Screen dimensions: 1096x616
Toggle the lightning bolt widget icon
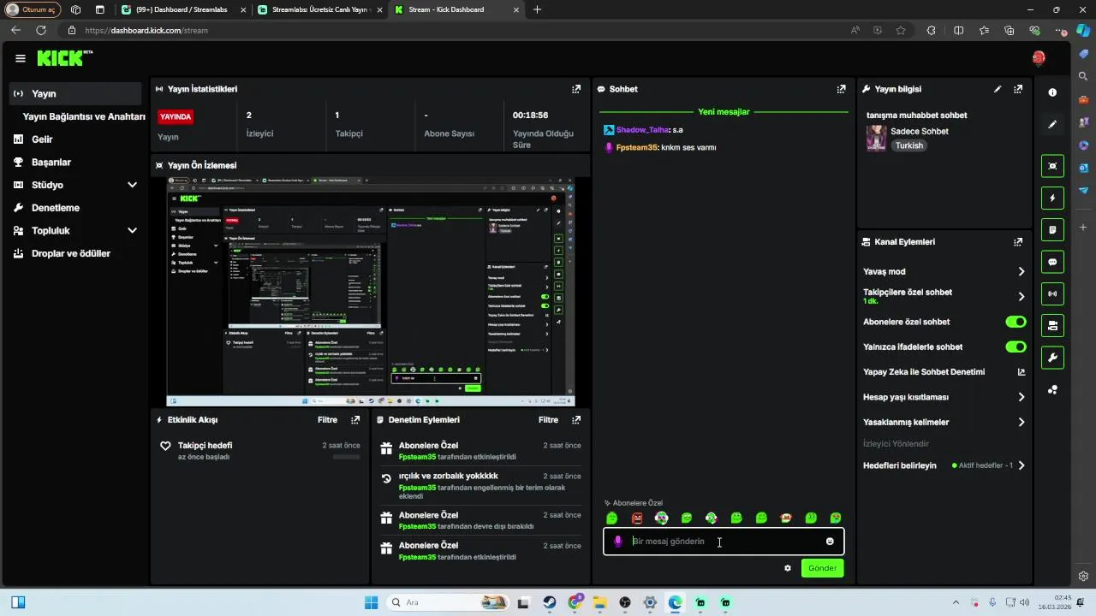coord(1052,198)
